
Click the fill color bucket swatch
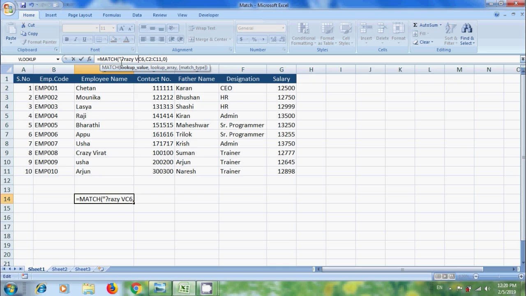pyautogui.click(x=113, y=39)
